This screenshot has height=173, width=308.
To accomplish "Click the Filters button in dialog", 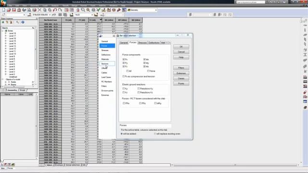I will [181, 68].
